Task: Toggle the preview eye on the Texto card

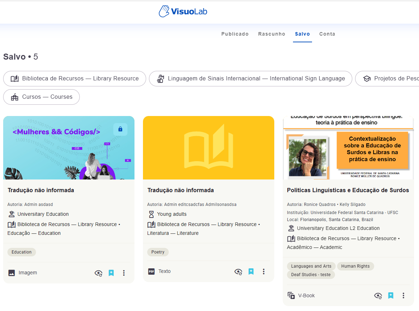Action: (x=238, y=272)
